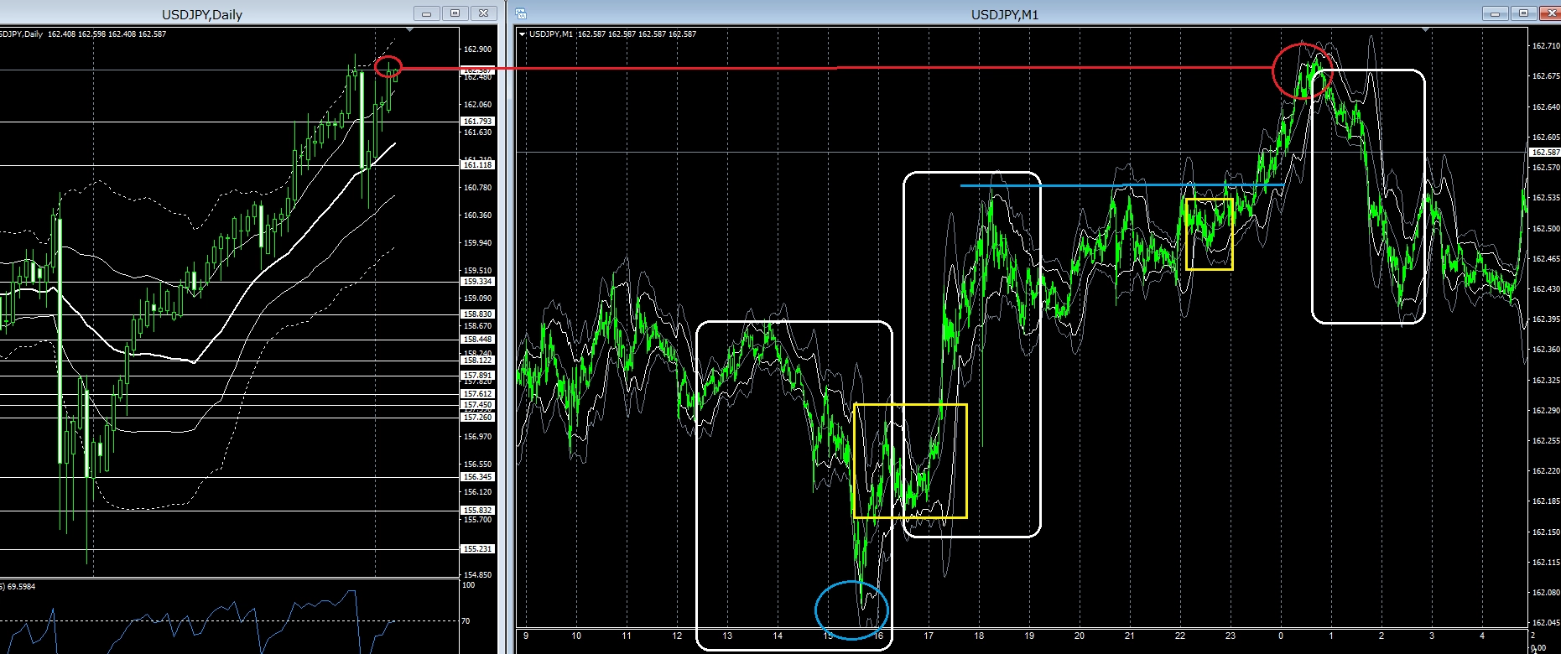Click the 0.00 value below M1 price scale

coord(1539,648)
